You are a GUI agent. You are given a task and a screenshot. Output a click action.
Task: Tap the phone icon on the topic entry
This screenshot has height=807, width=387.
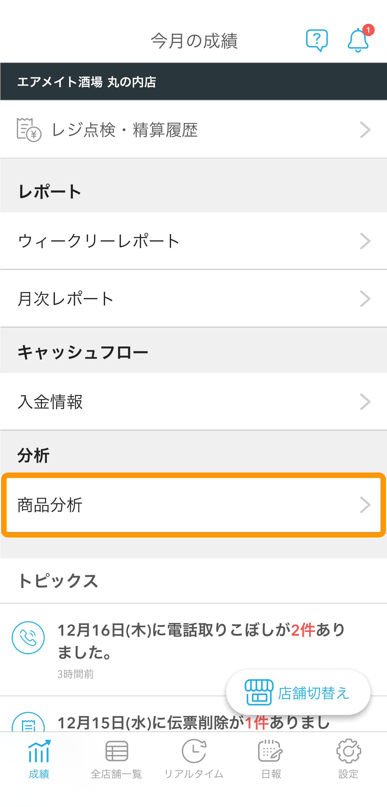(28, 638)
